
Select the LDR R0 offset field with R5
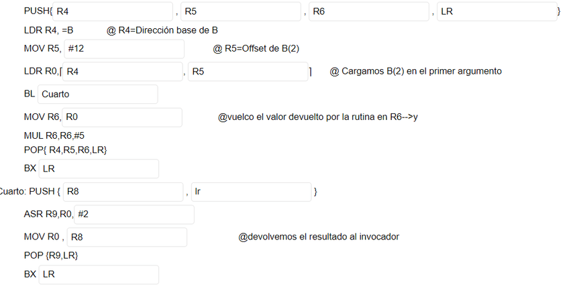tap(248, 71)
